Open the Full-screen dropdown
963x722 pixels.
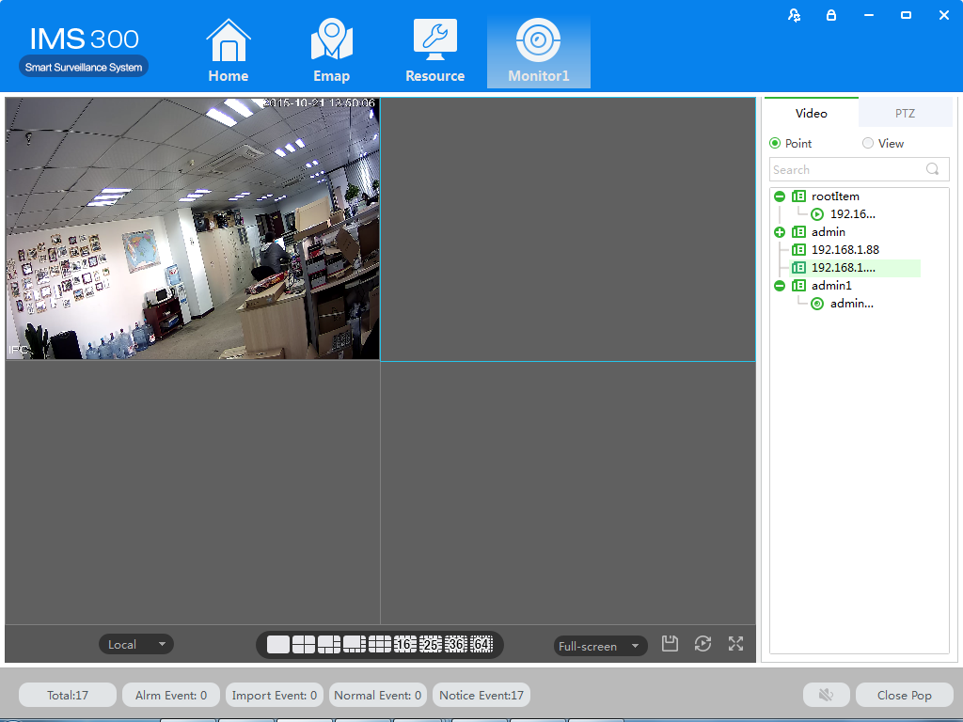[600, 646]
